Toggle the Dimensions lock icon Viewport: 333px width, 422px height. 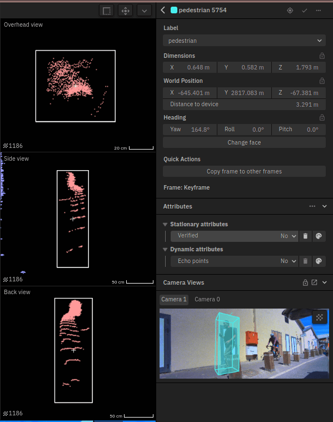point(322,56)
